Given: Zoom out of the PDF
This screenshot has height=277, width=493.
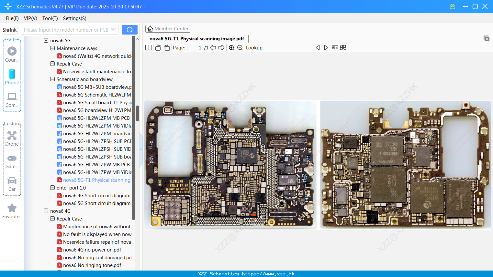Looking at the screenshot, I should [240, 47].
